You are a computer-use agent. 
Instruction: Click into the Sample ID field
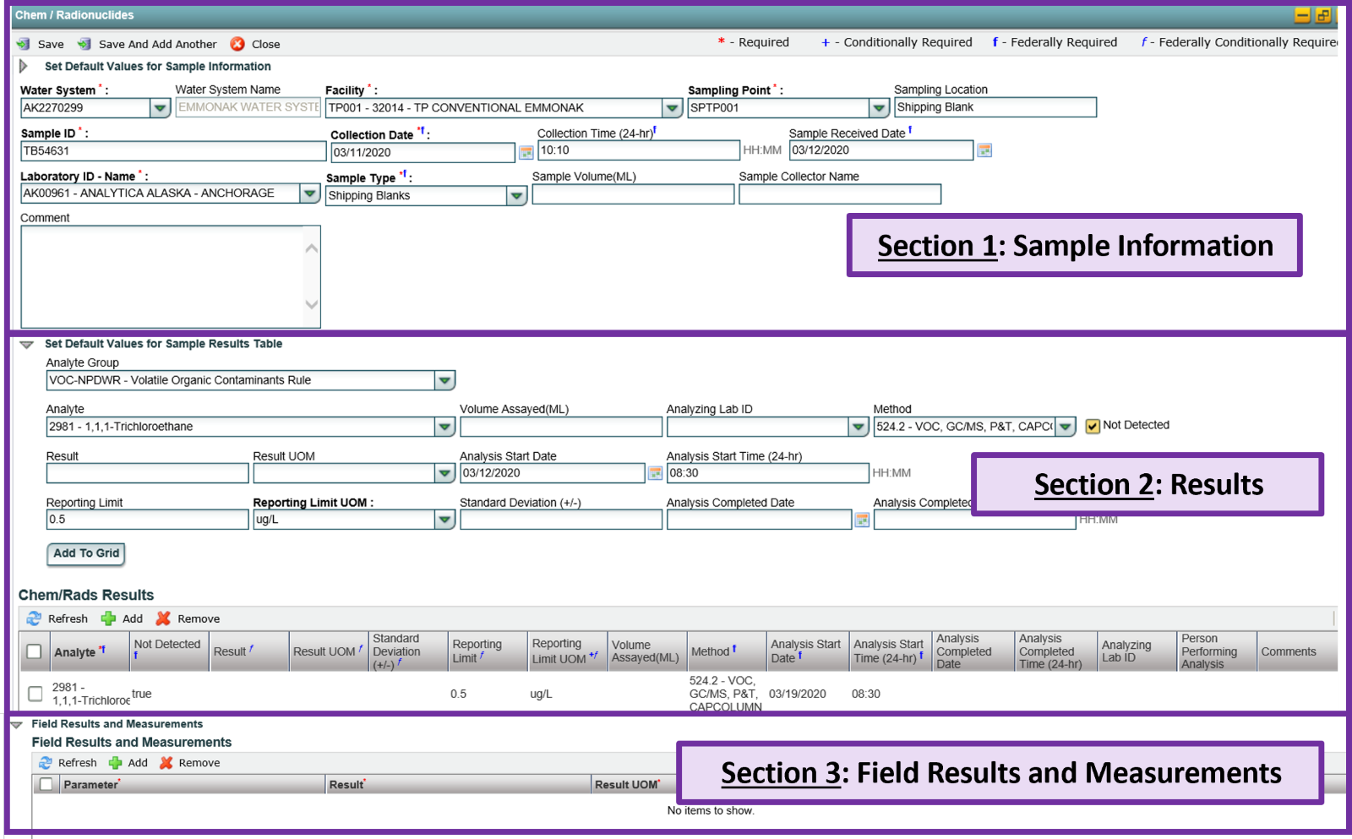click(172, 151)
